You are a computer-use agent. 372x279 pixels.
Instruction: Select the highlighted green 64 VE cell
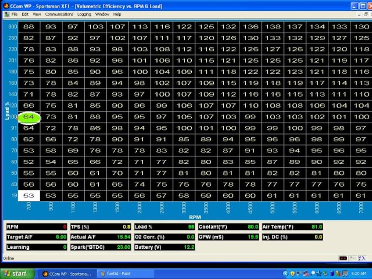(29, 117)
